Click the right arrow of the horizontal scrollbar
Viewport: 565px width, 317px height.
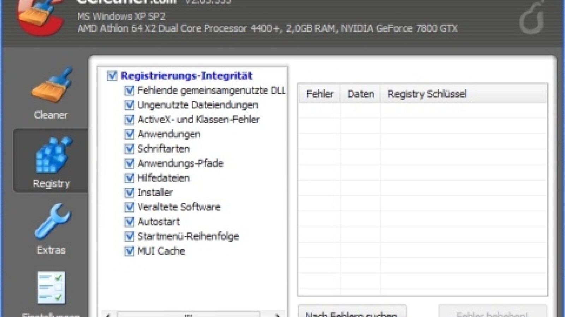[x=278, y=315]
